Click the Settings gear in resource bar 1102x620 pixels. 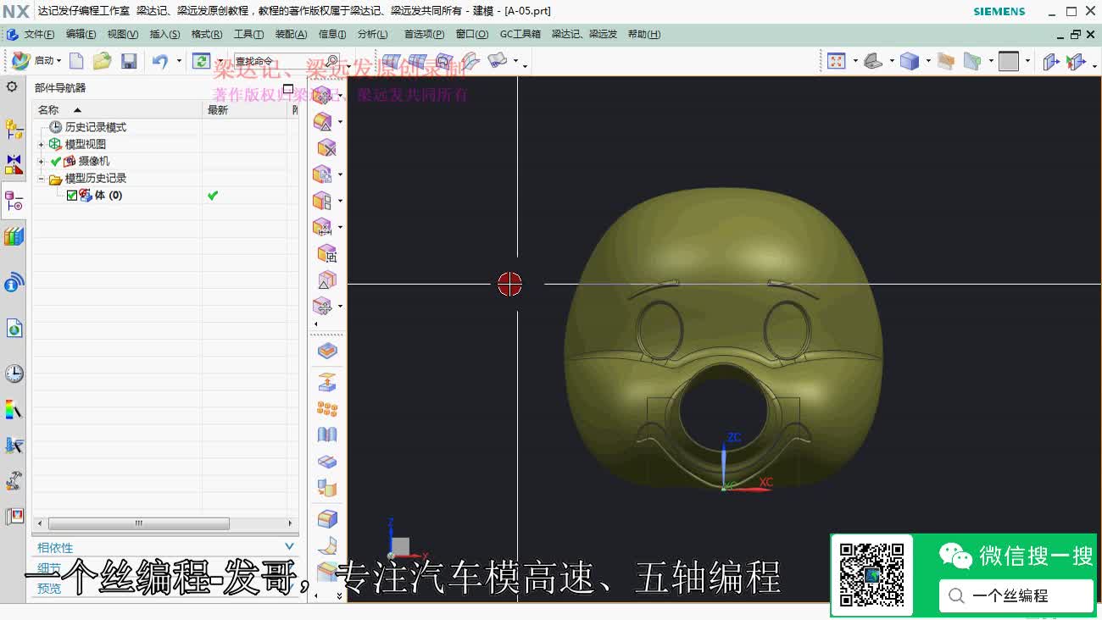click(12, 86)
